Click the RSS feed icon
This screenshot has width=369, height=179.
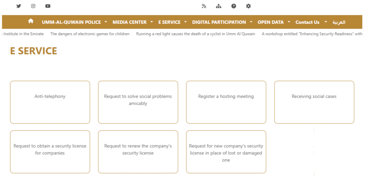point(204,6)
